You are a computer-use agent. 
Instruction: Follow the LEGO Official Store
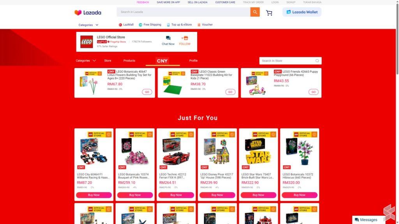point(184,40)
